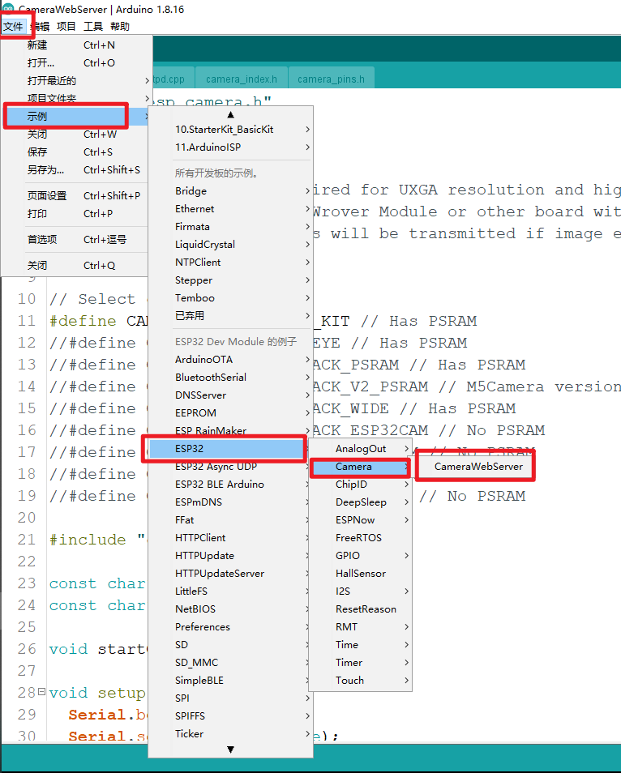Open the 项目 menu
621x773 pixels.
[66, 27]
